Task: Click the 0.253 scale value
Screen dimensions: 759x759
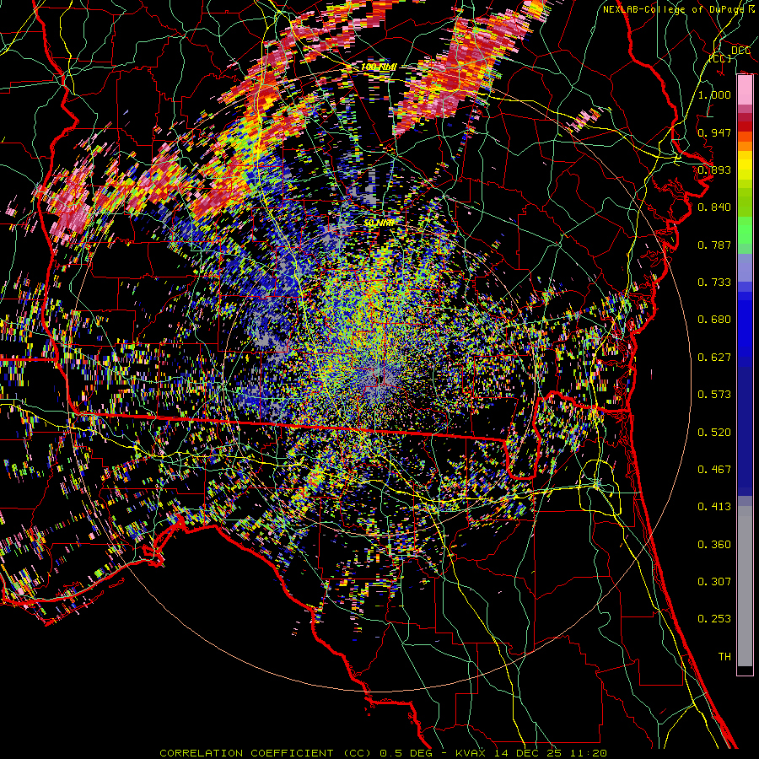Action: coord(714,619)
